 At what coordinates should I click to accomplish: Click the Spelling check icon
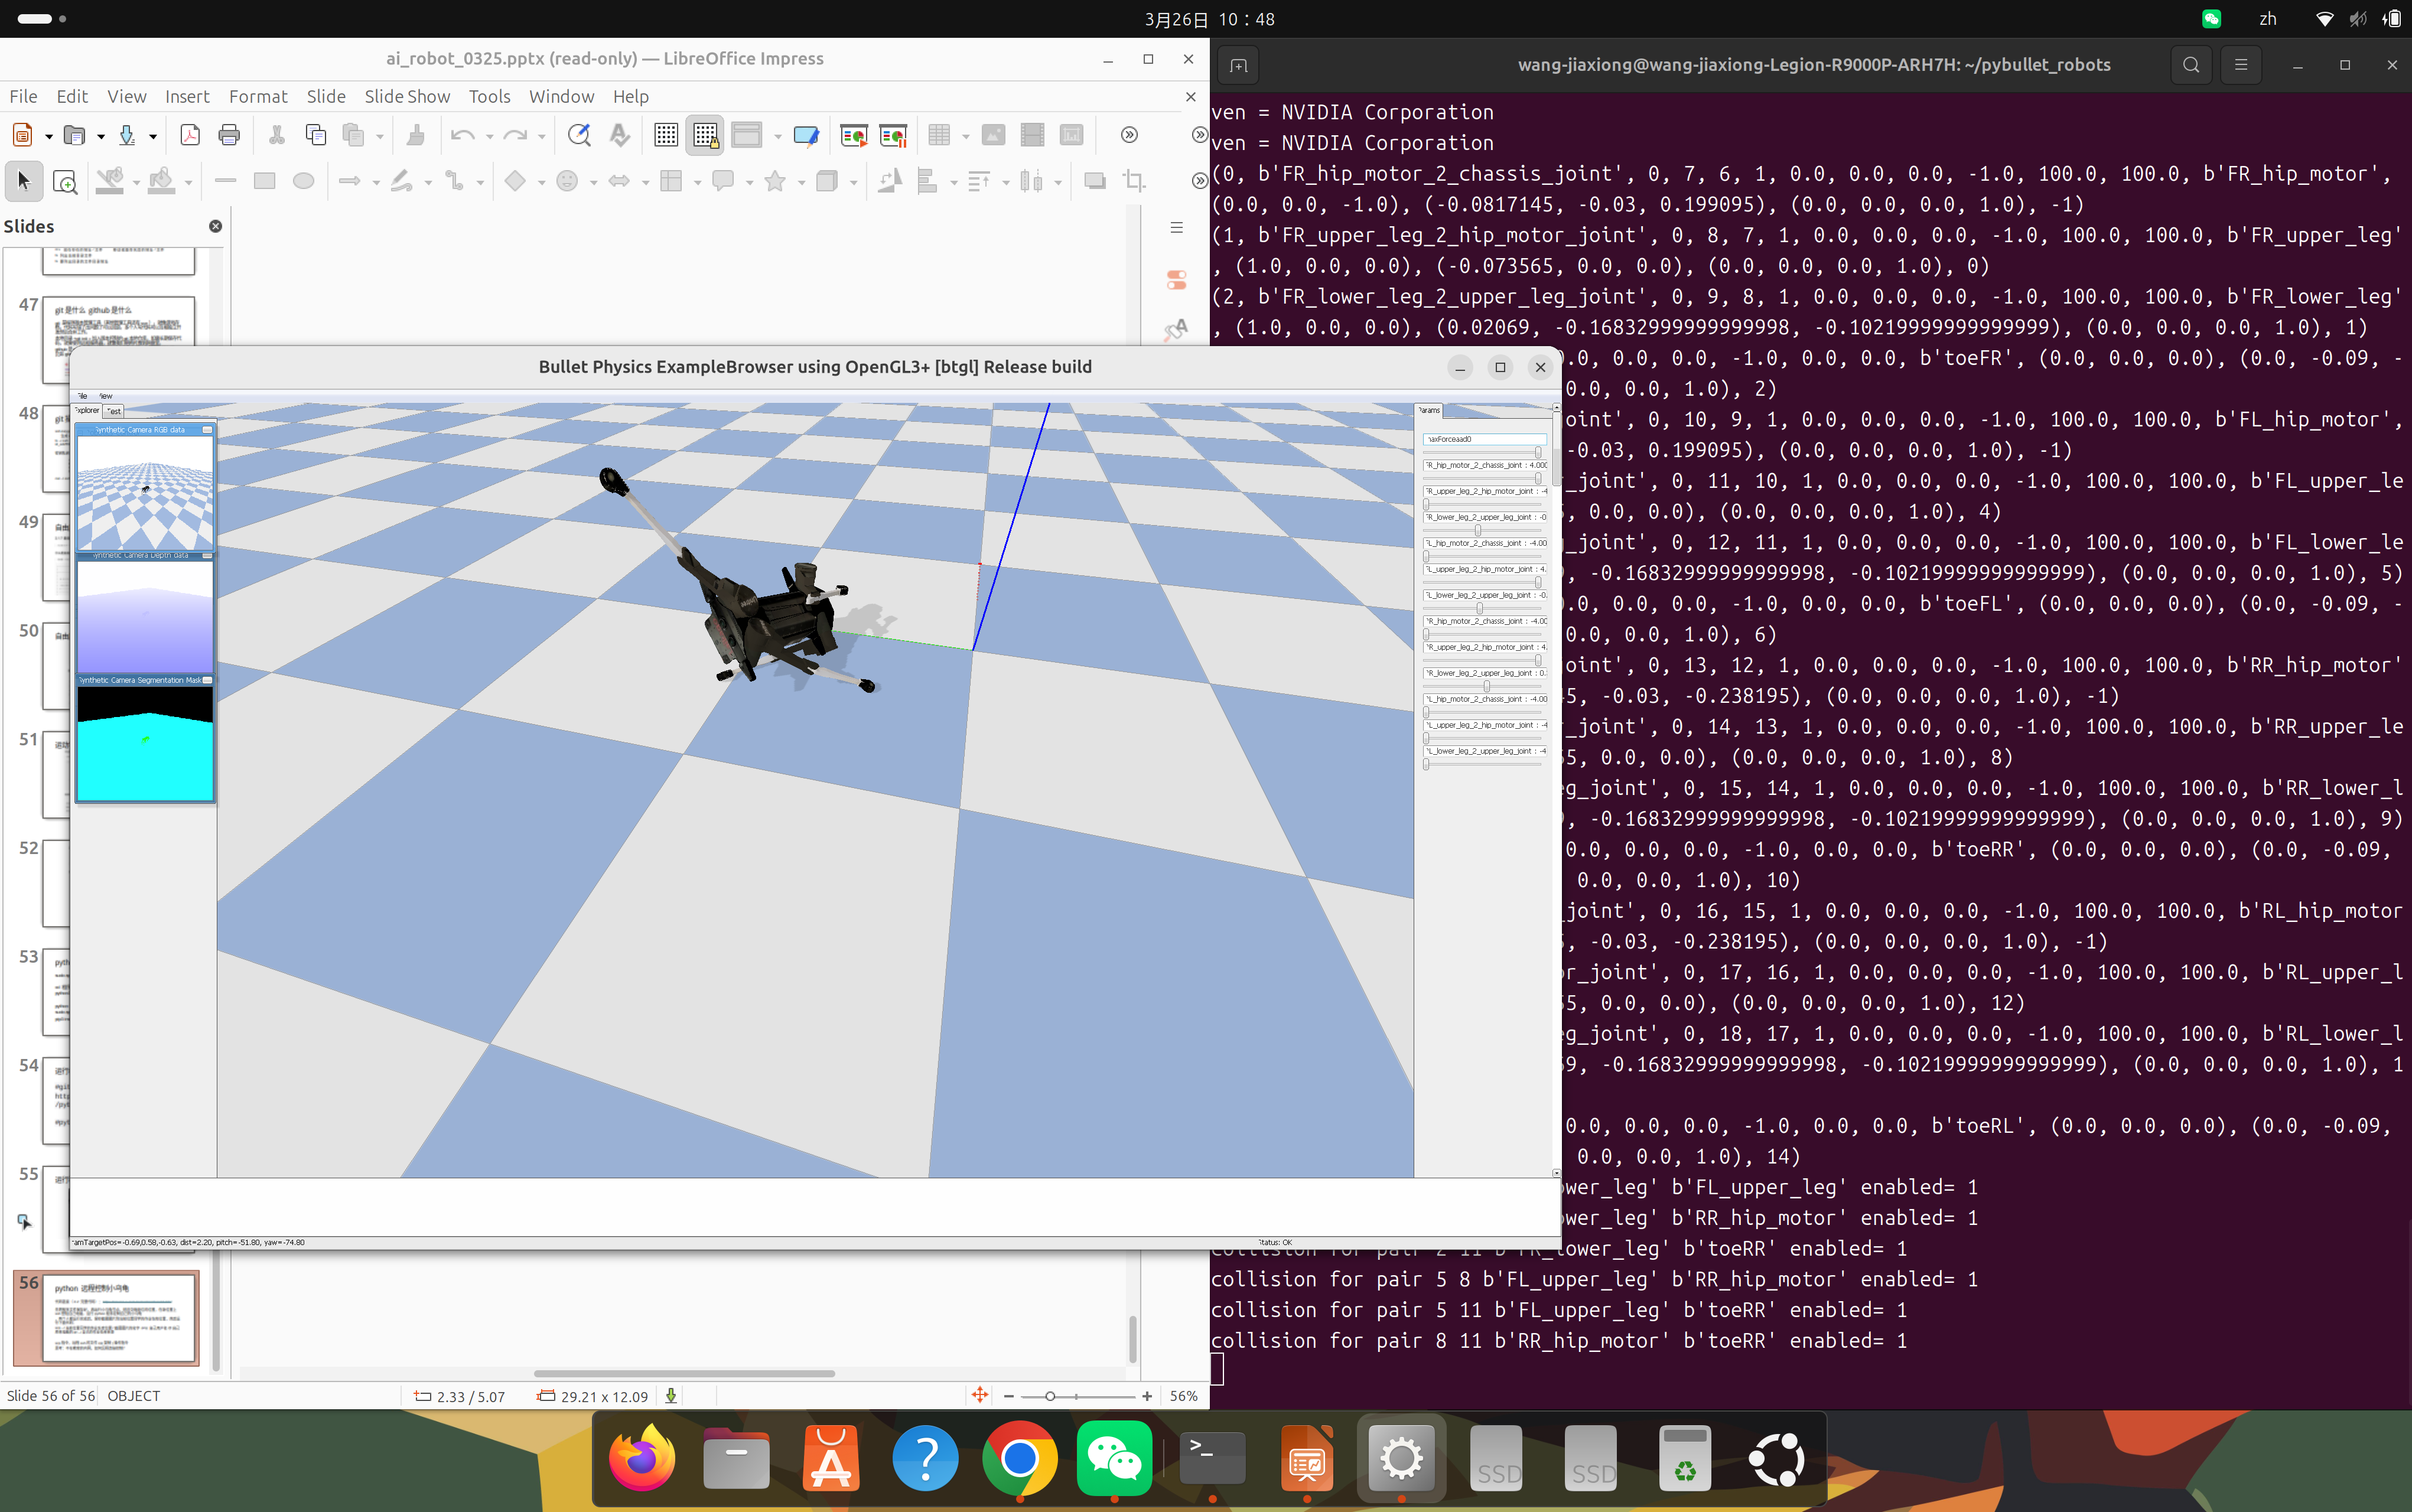click(619, 135)
